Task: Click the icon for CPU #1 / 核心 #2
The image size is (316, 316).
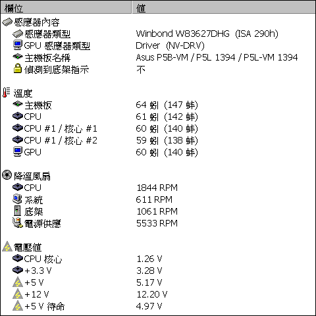Action: pyautogui.click(x=18, y=140)
